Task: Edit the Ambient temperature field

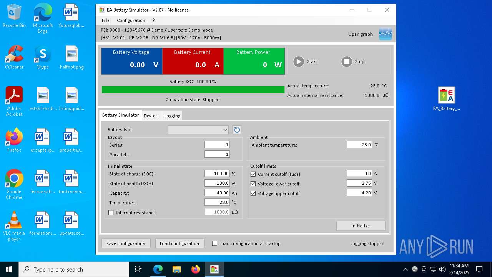Action: (x=359, y=145)
